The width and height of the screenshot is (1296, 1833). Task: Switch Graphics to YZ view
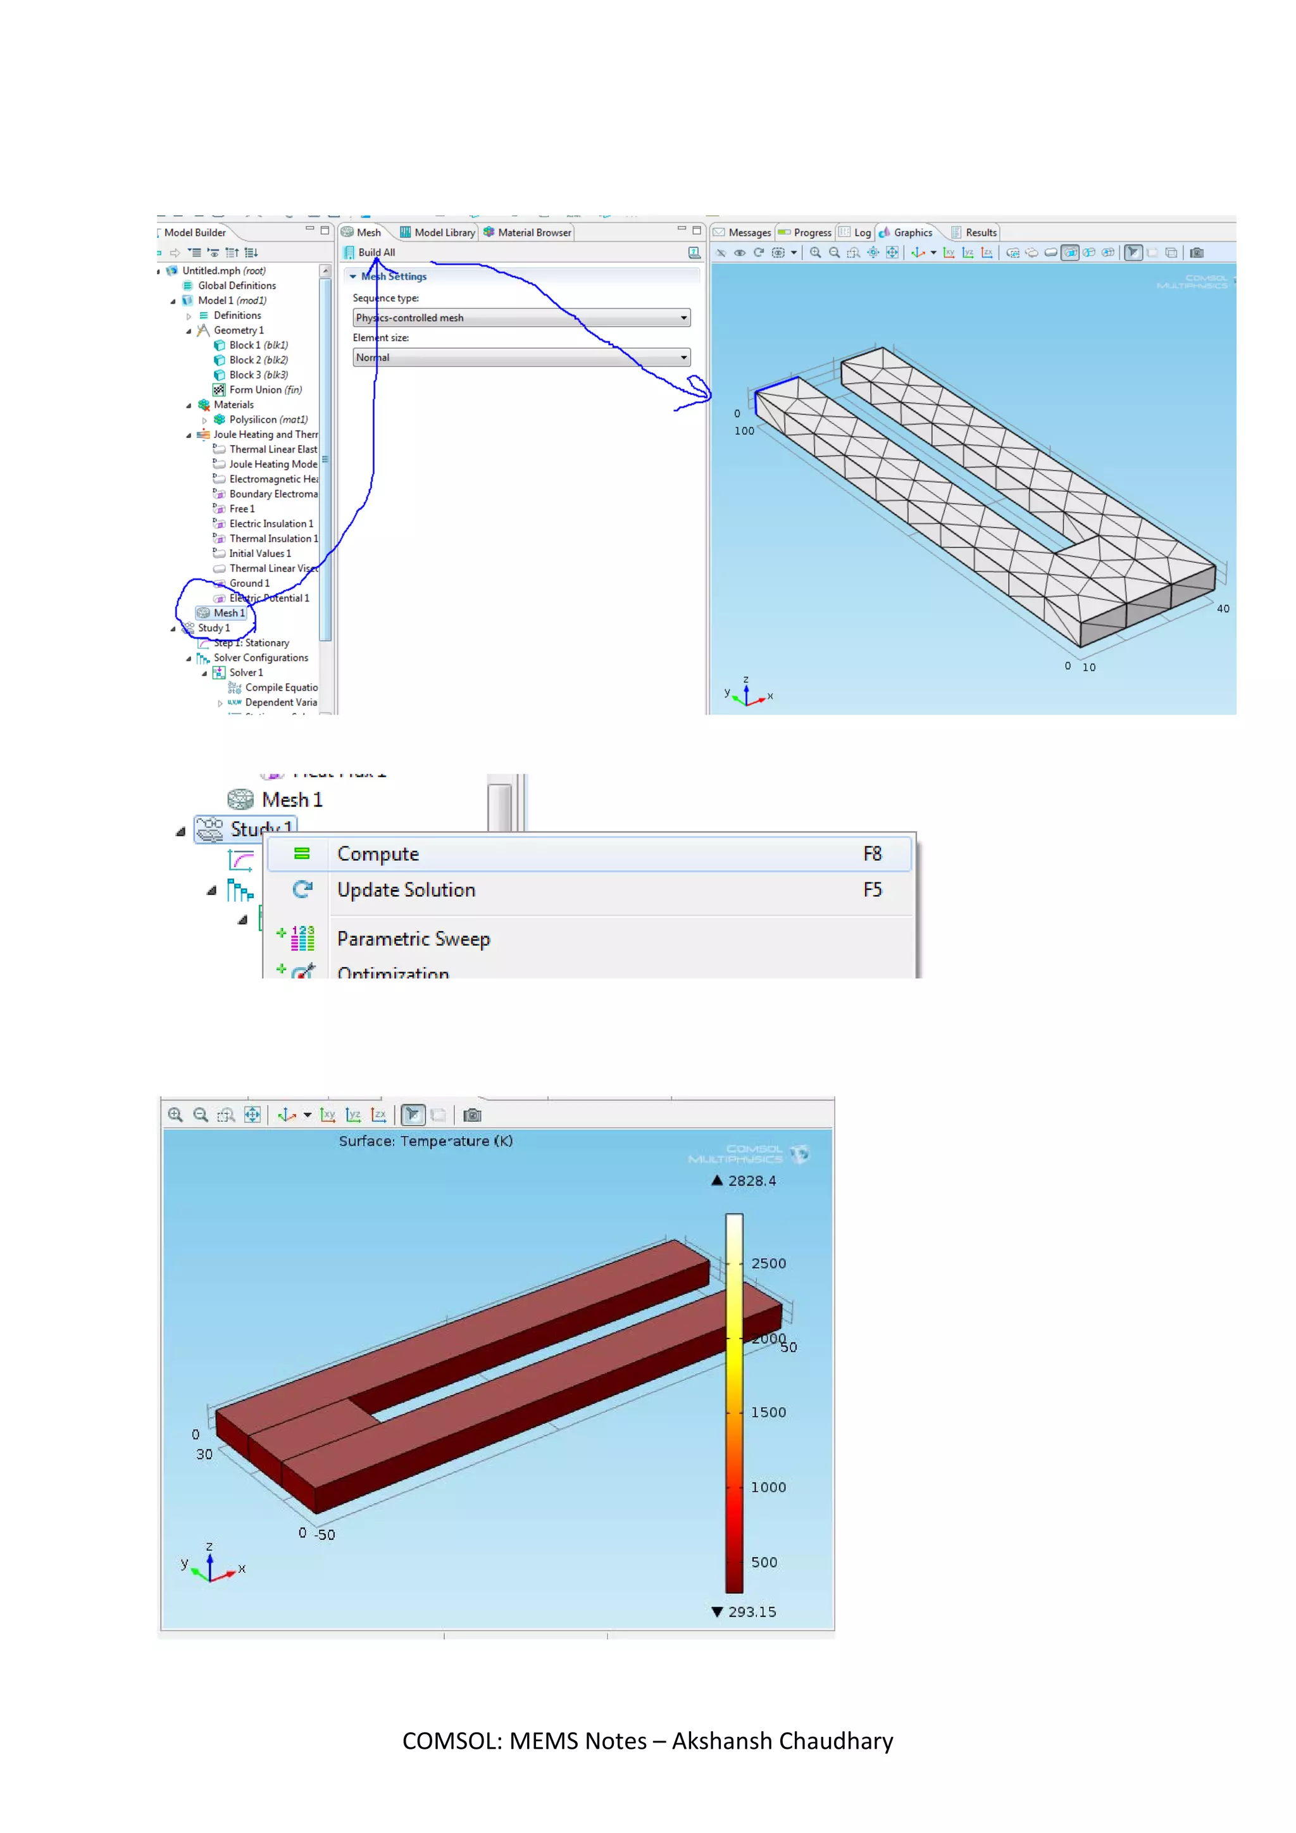[968, 253]
